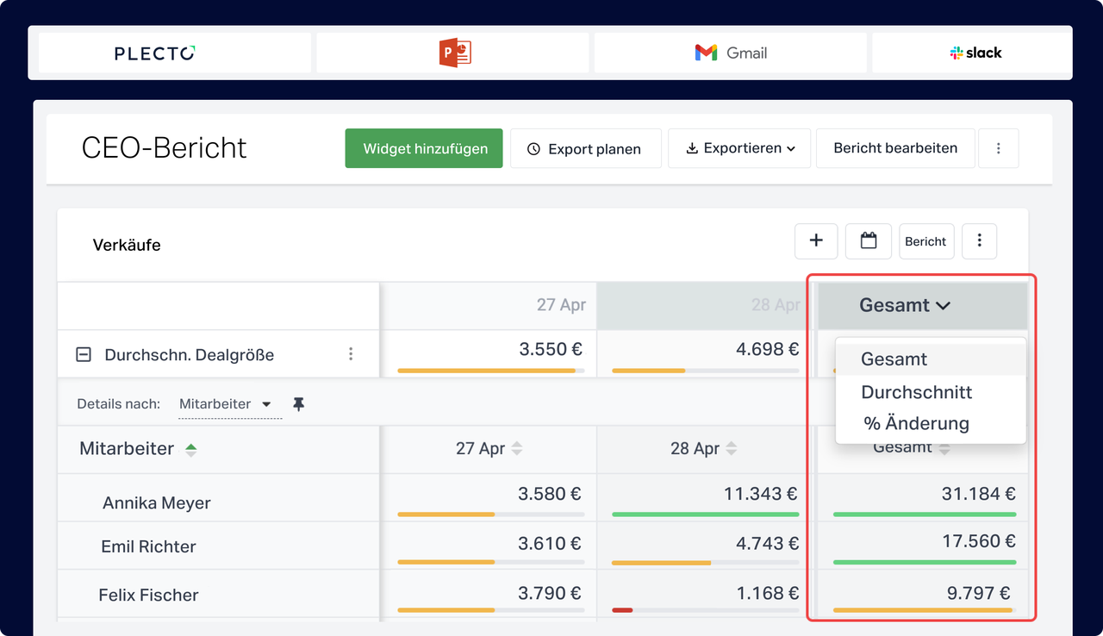The height and width of the screenshot is (636, 1103).
Task: Collapse the Durchschn. Dealgröße row
Action: 84,354
